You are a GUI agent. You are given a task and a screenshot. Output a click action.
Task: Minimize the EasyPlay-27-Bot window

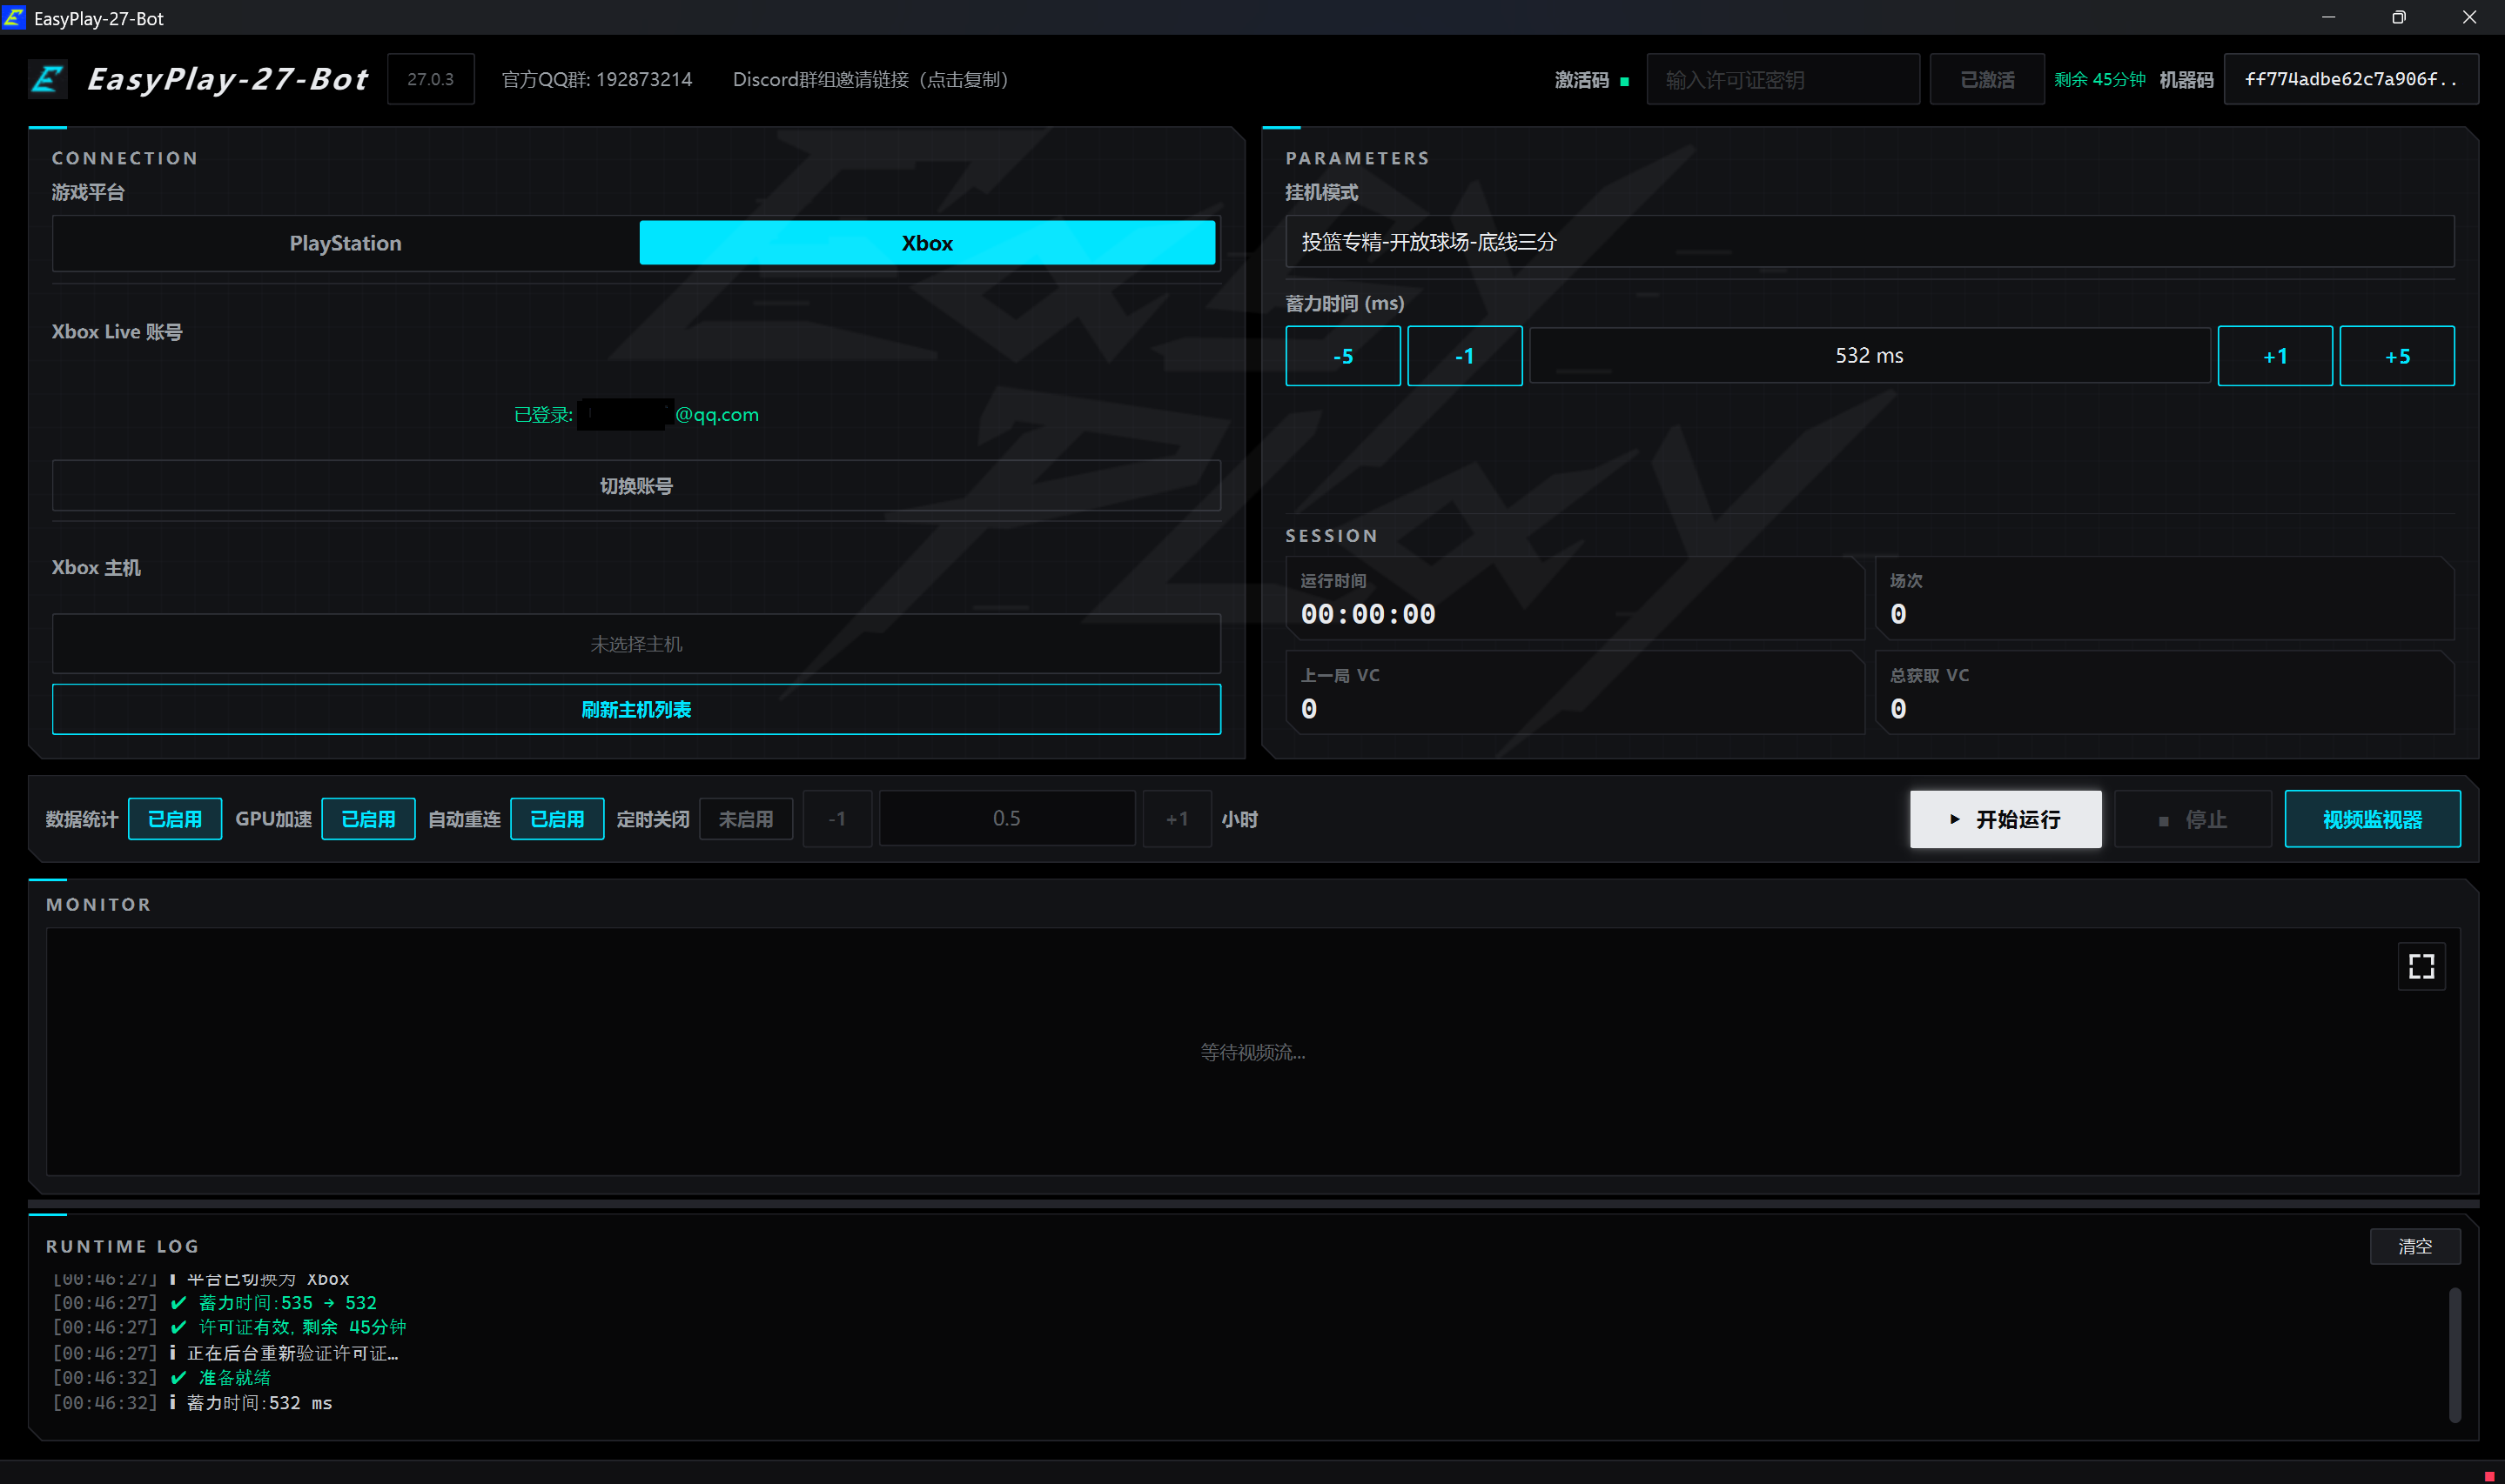tap(2328, 17)
